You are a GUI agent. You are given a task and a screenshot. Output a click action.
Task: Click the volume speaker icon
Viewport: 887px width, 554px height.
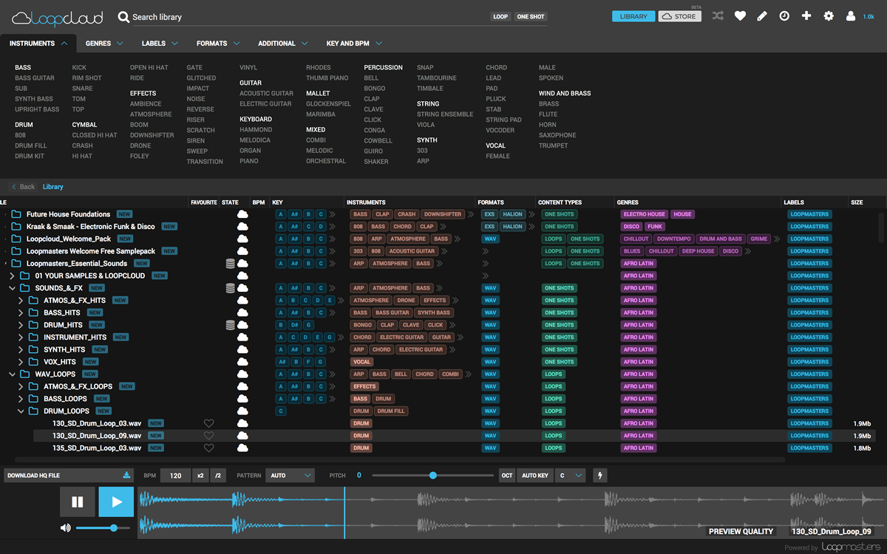66,527
